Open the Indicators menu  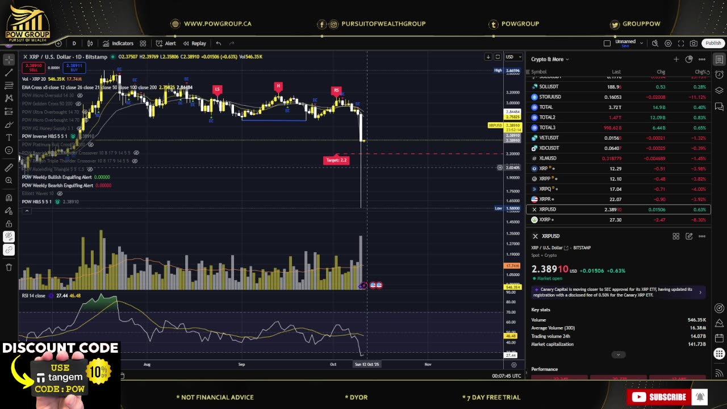[x=118, y=43]
